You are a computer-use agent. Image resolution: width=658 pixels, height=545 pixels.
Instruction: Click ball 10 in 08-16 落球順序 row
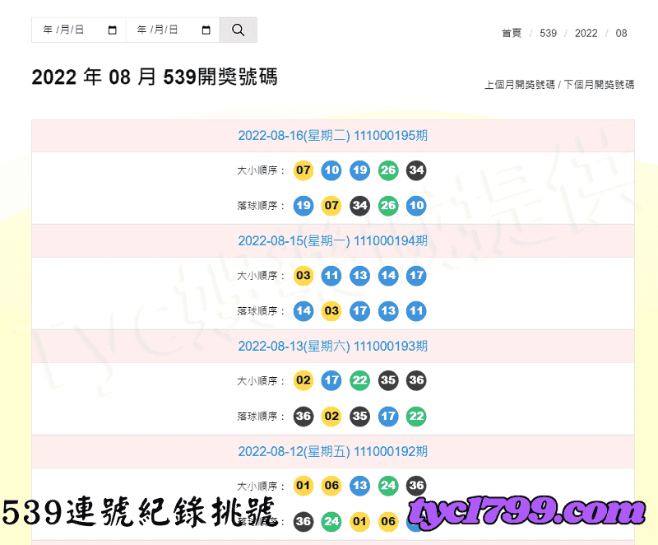pos(416,206)
